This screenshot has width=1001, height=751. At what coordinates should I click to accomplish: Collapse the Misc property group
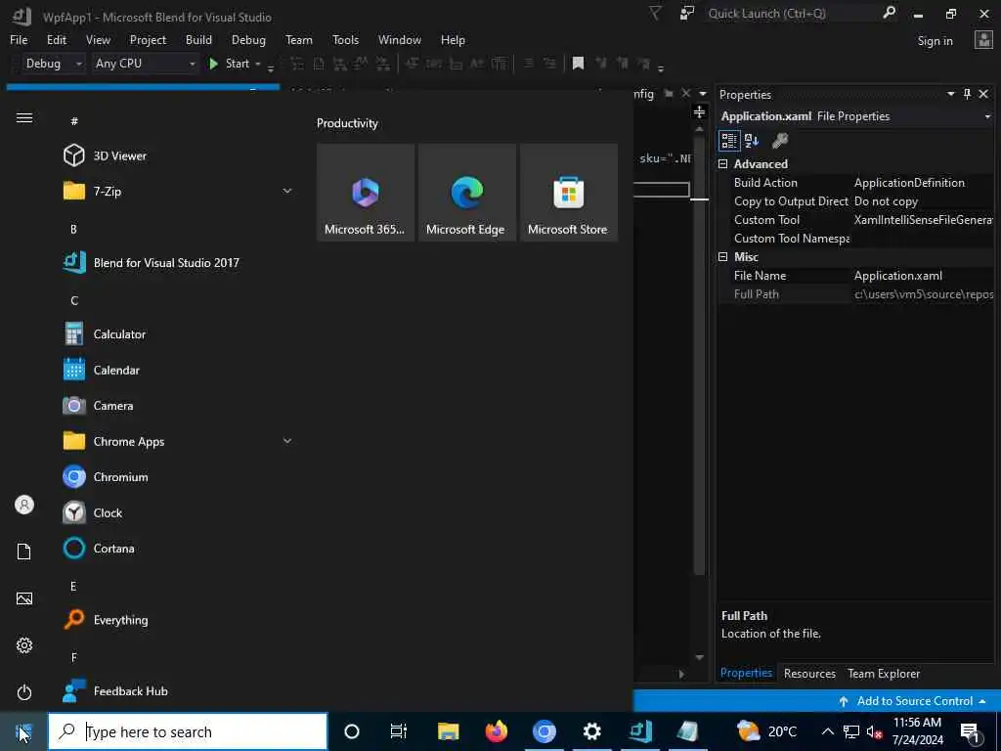(723, 257)
